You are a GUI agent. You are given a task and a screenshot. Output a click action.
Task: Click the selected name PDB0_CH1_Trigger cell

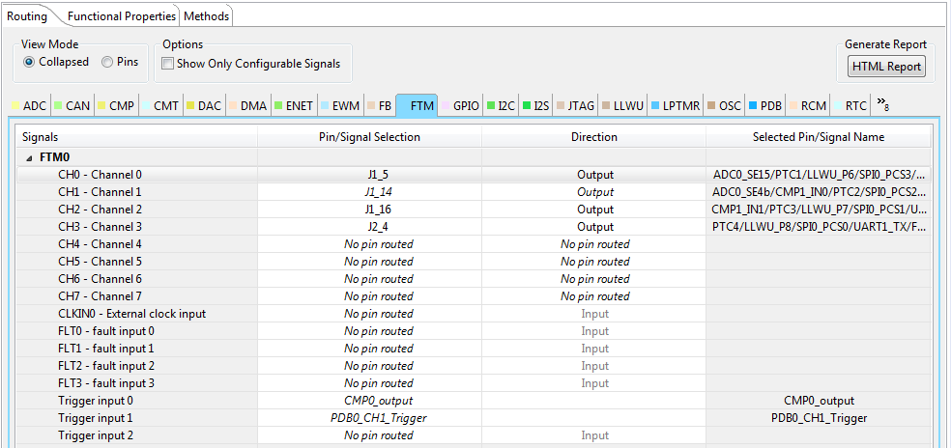pos(819,418)
